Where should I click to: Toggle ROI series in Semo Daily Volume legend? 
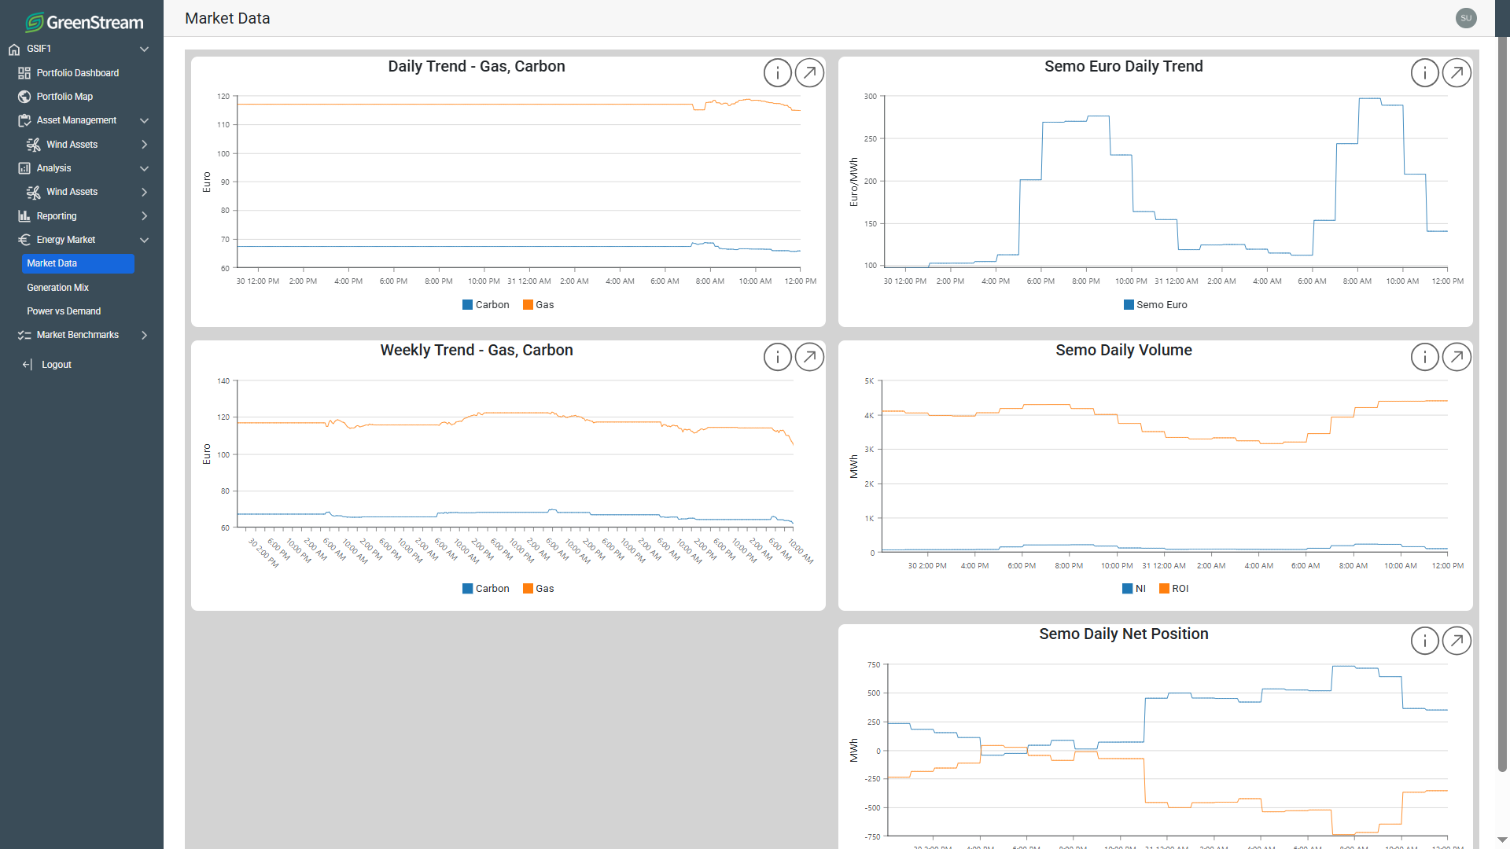coord(1173,589)
